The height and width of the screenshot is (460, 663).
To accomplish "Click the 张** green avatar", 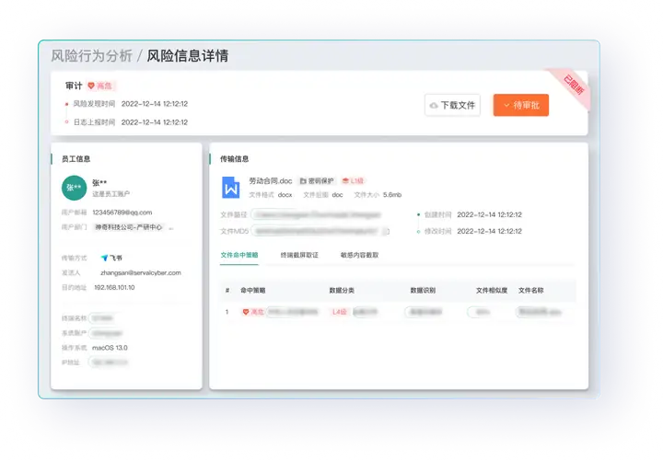I will click(x=74, y=188).
